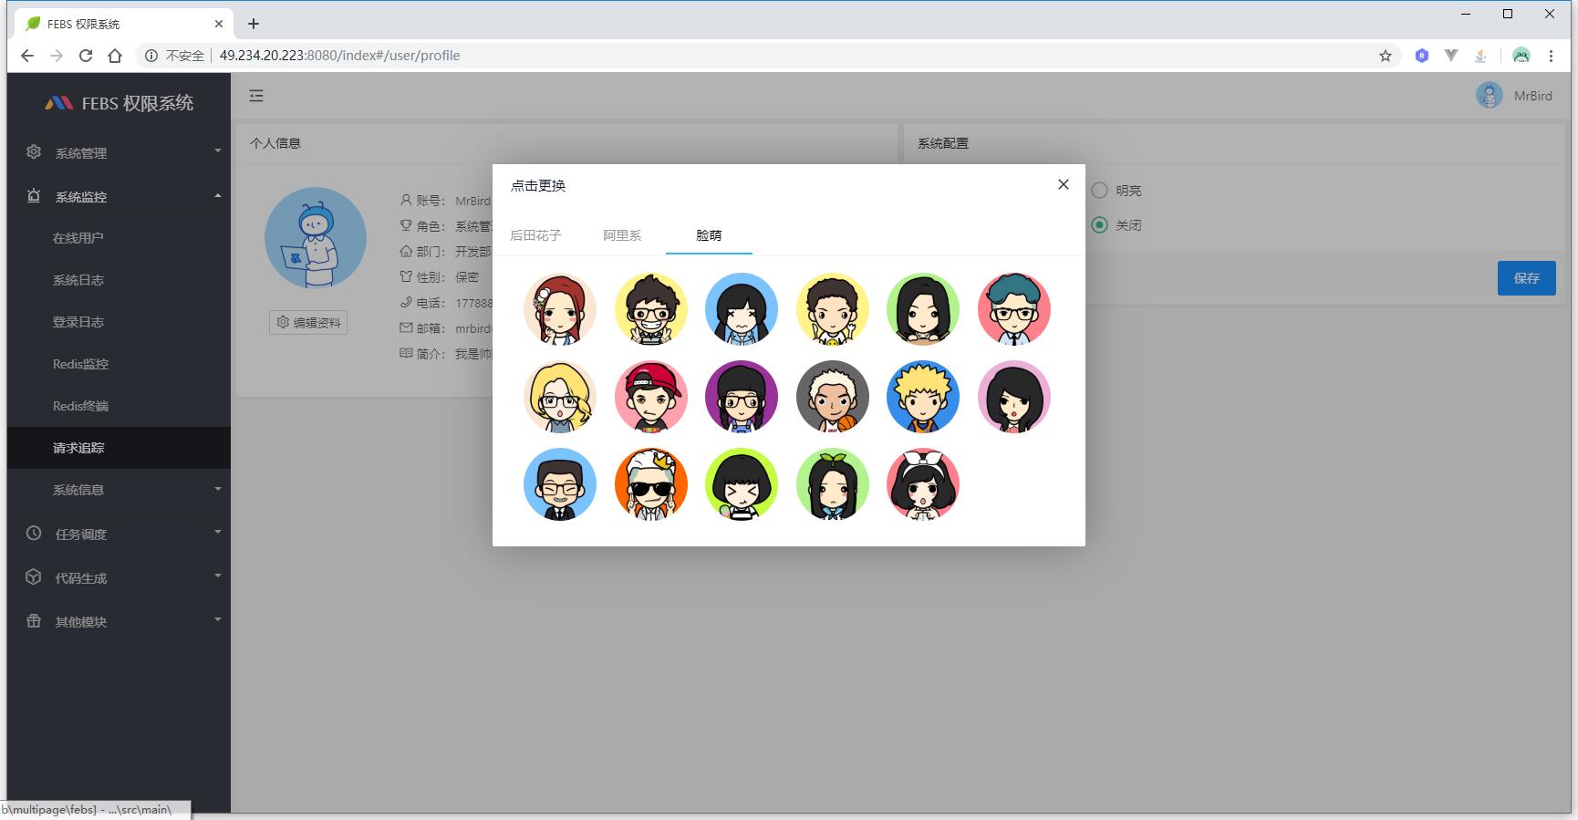Open a new browser tab

click(x=254, y=24)
